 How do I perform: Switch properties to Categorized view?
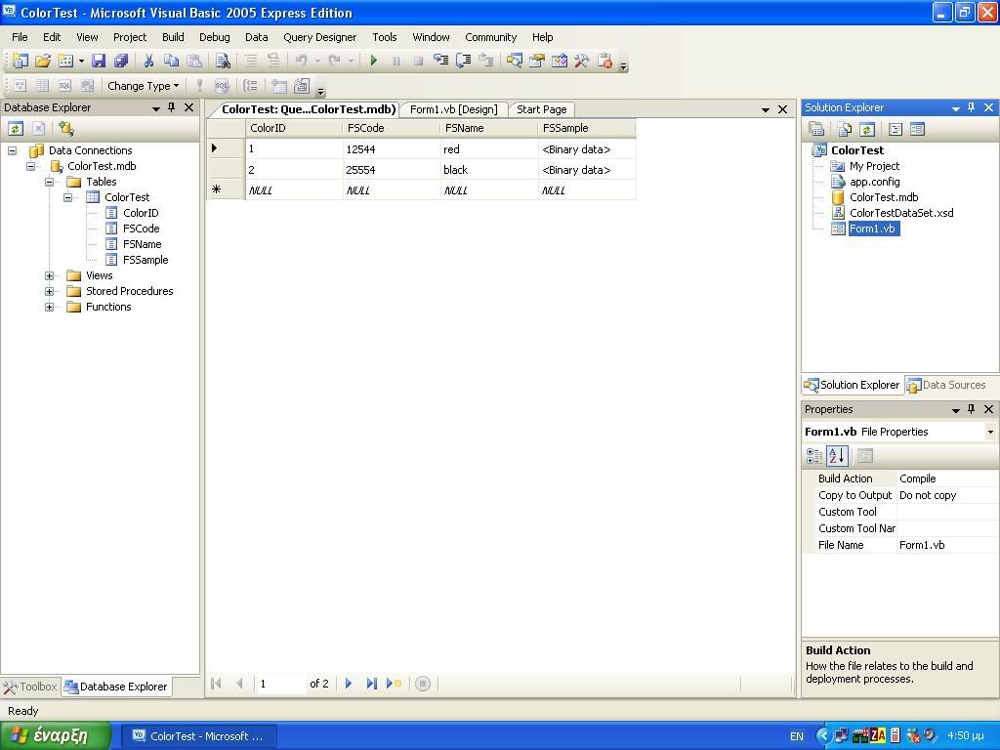tap(814, 456)
